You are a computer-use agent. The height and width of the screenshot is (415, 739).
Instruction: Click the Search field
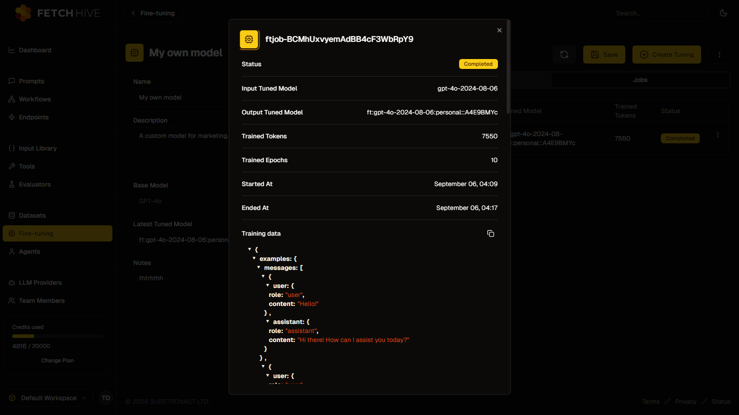pos(659,13)
